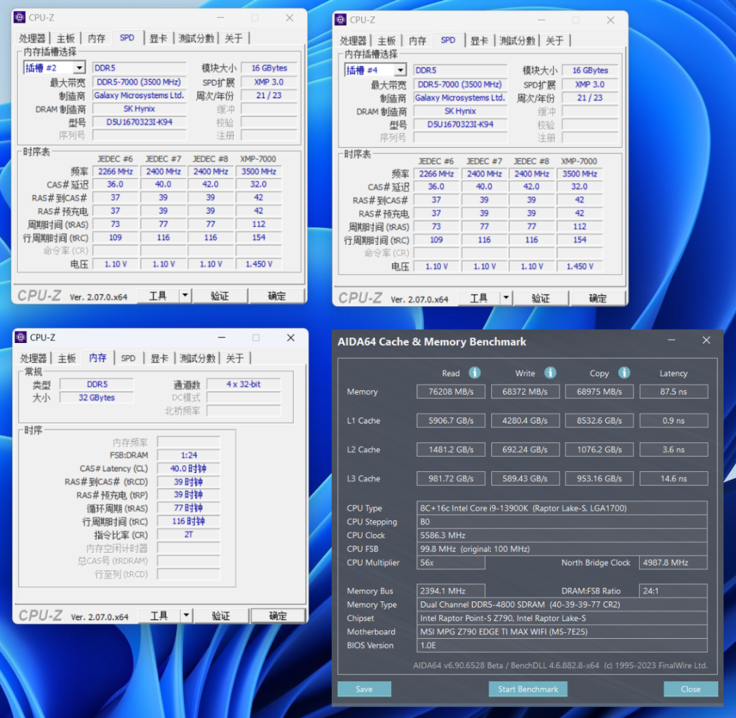Click L3 Cache Latency 14.6 ns

pos(673,479)
